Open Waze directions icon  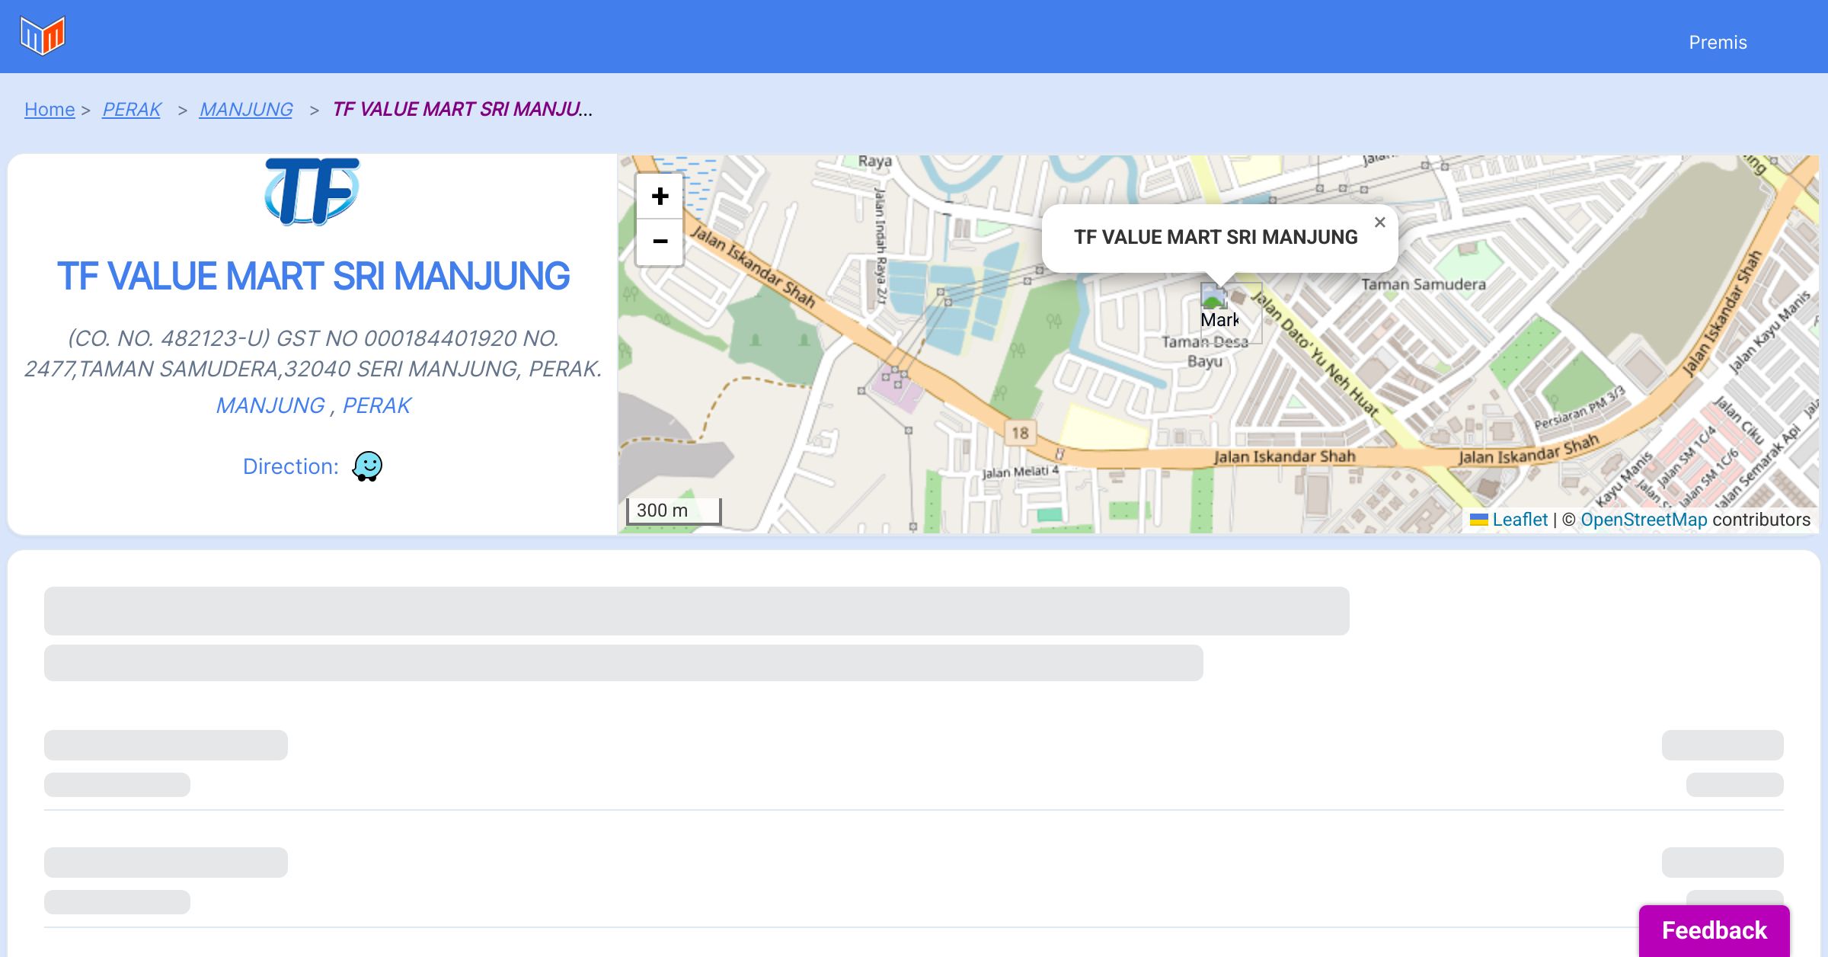367,466
